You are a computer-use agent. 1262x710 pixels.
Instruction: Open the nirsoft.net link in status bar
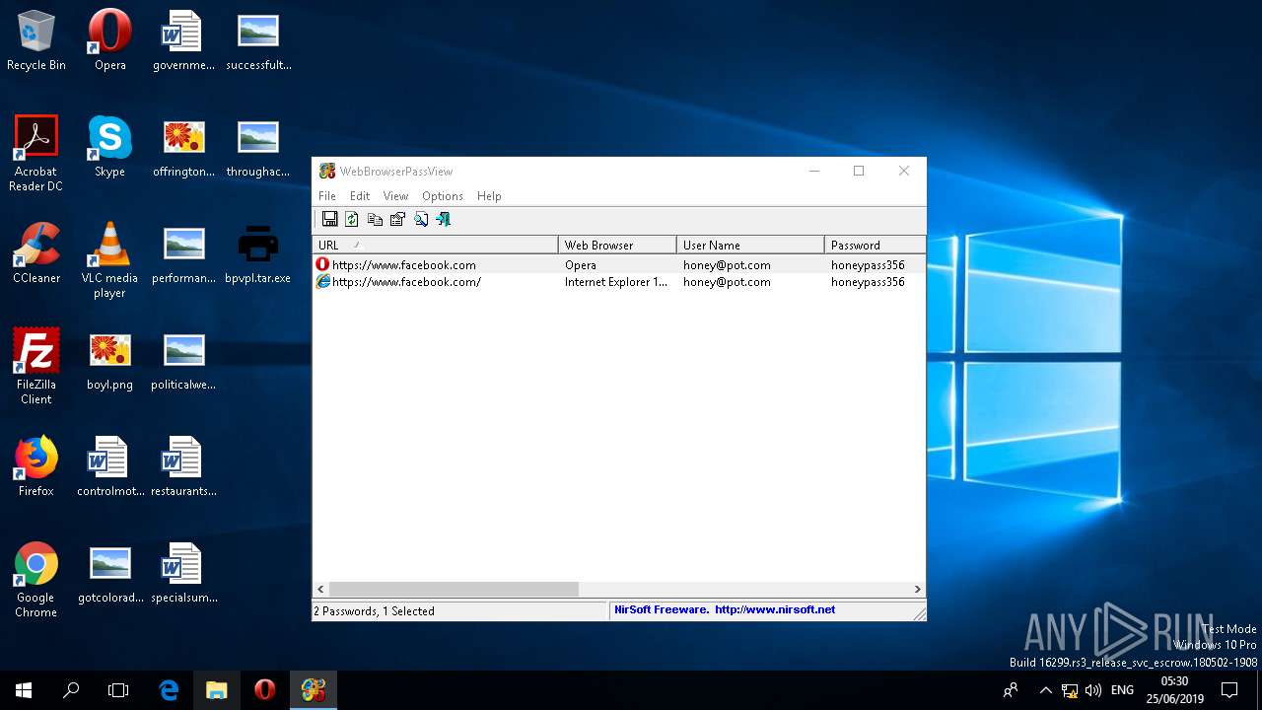[x=775, y=609]
